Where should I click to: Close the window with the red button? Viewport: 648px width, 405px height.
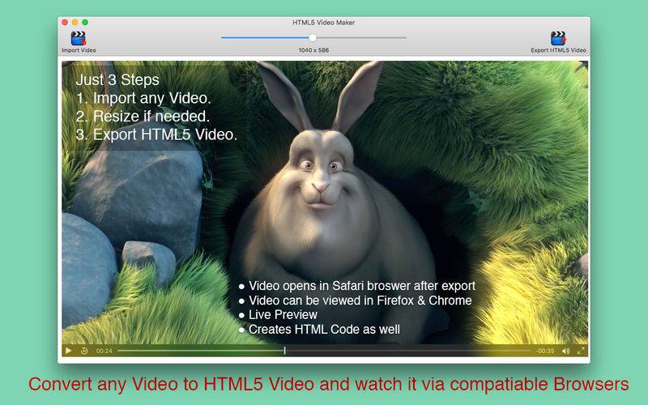click(65, 23)
